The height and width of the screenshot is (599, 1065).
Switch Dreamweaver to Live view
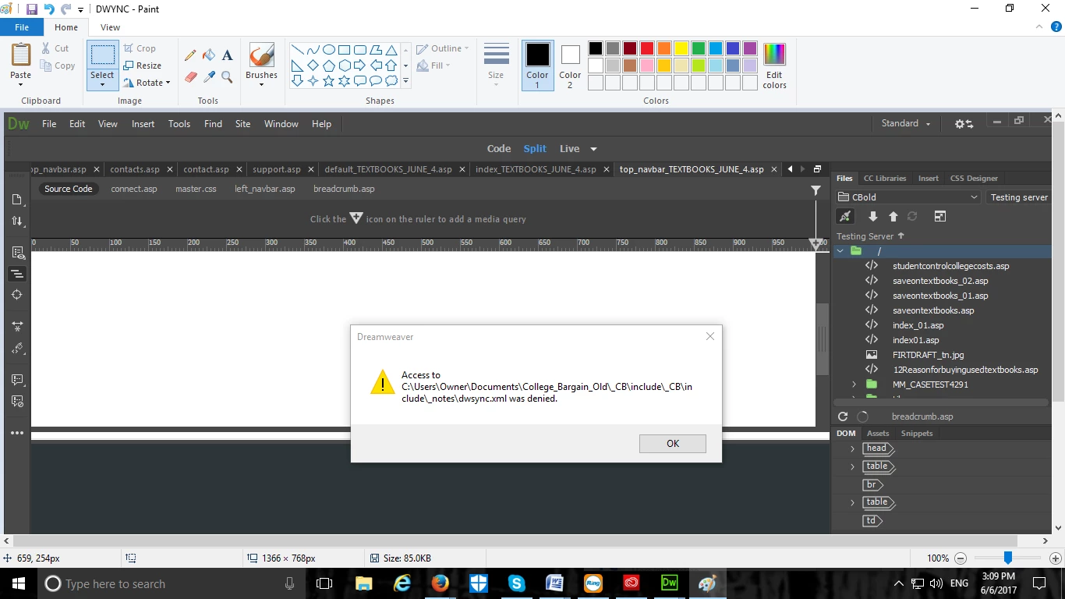click(570, 148)
